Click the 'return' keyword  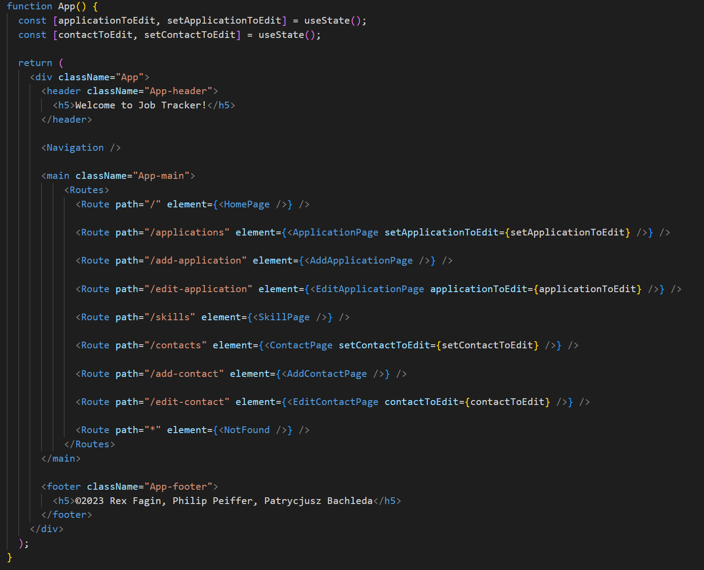tap(35, 63)
